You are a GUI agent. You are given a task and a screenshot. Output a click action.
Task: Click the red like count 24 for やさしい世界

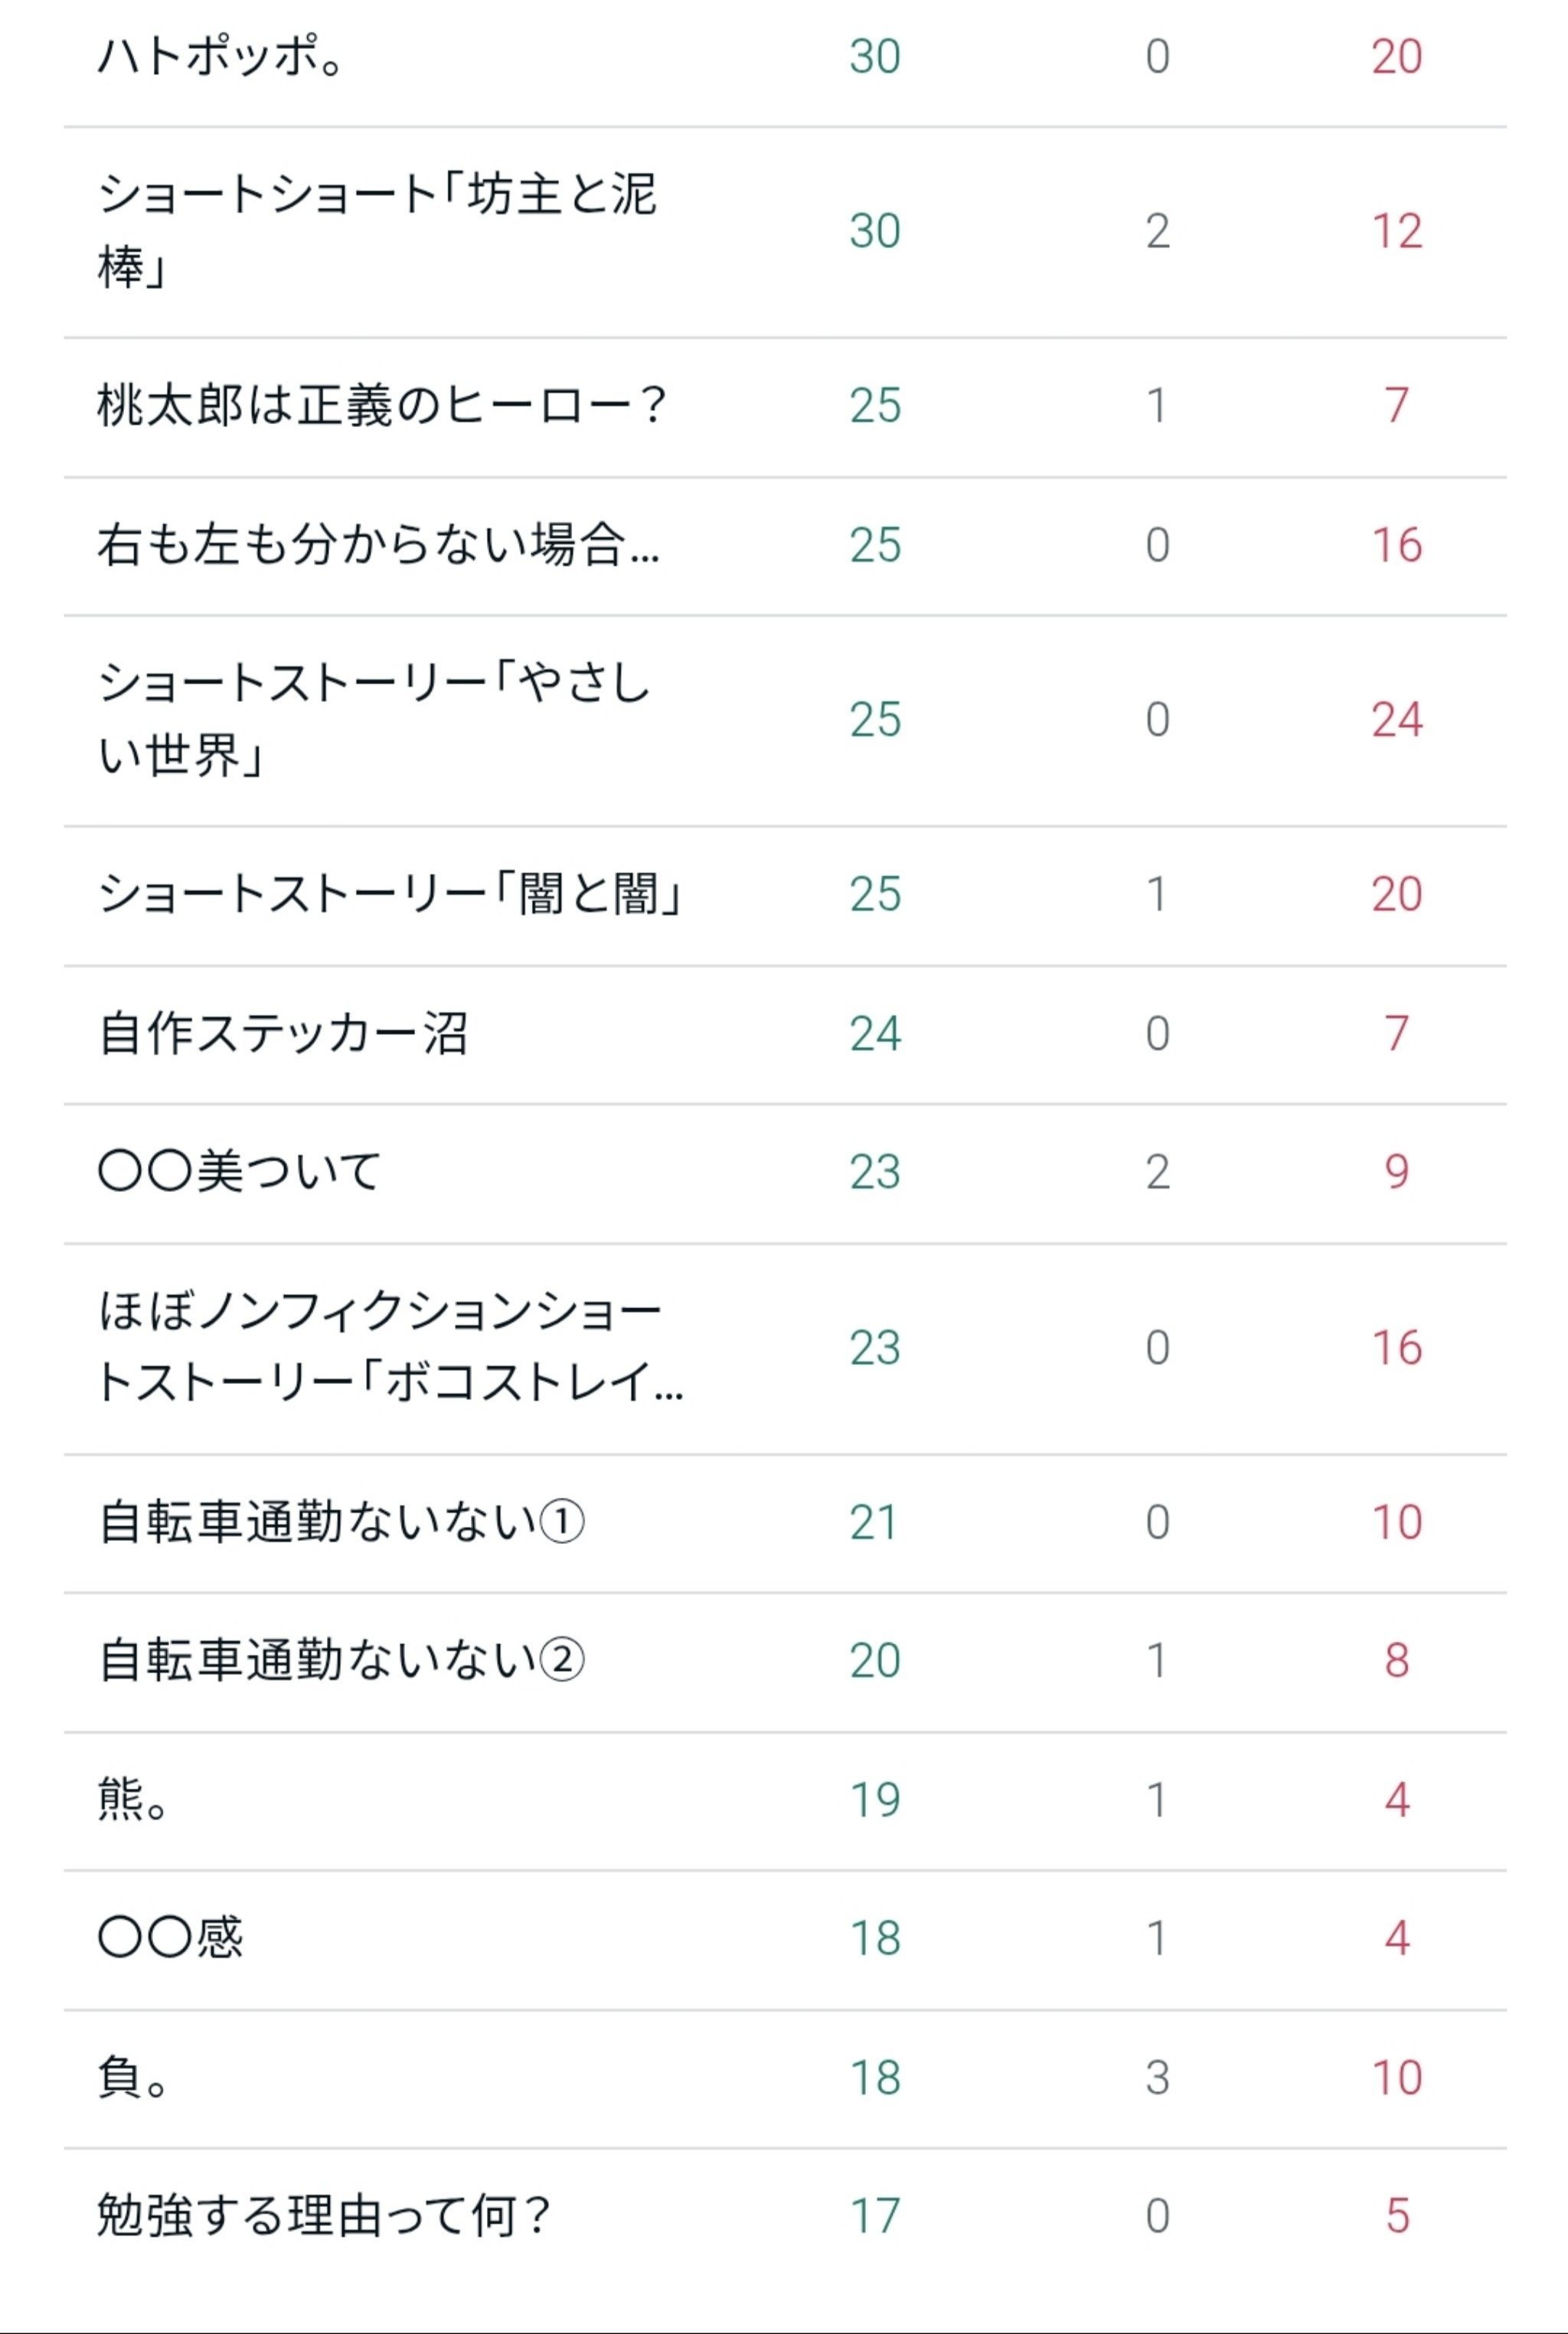click(1396, 720)
